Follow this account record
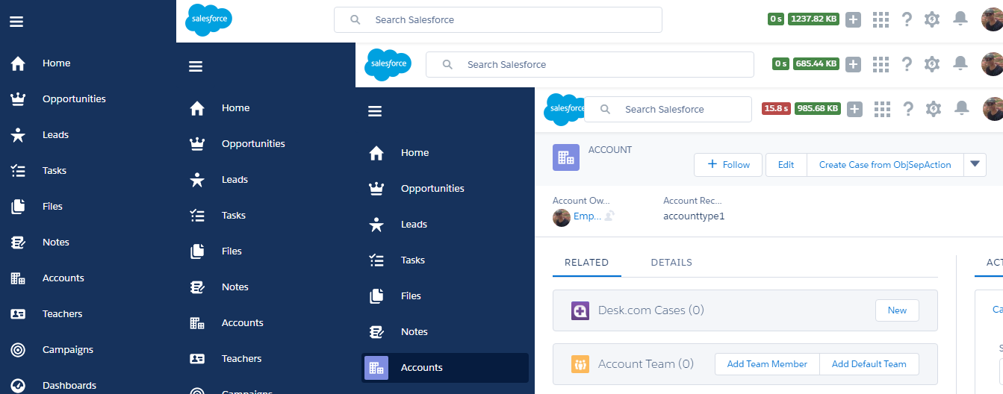 (728, 165)
